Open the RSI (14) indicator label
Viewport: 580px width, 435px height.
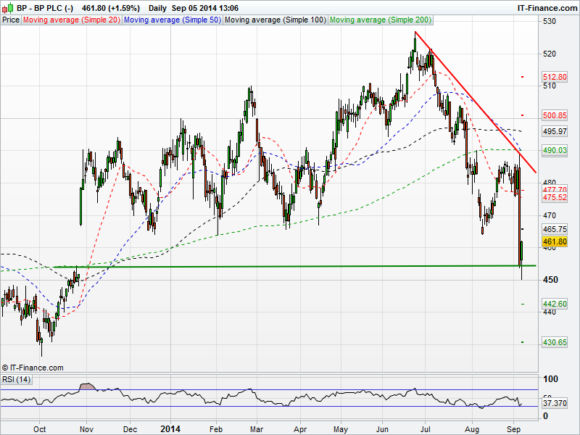[17, 379]
